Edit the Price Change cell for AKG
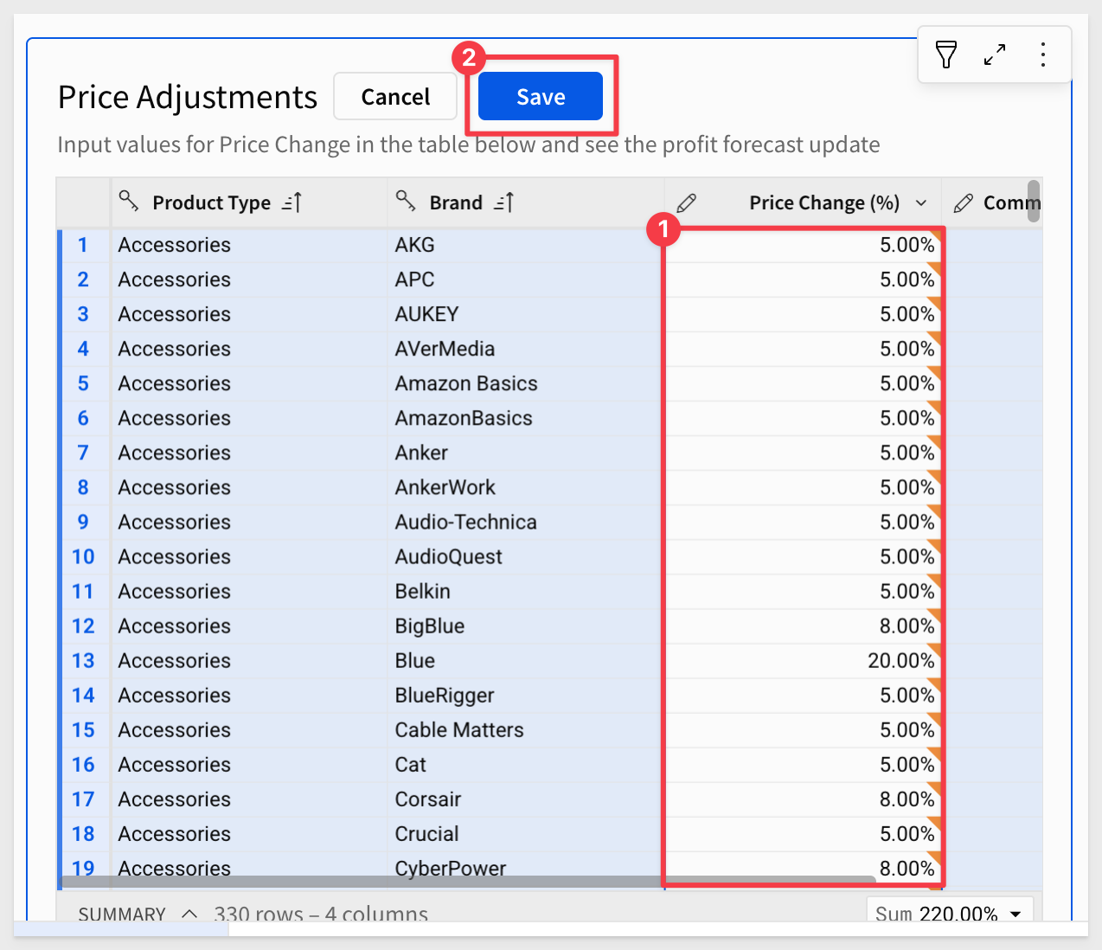Viewport: 1102px width, 950px height. click(803, 245)
